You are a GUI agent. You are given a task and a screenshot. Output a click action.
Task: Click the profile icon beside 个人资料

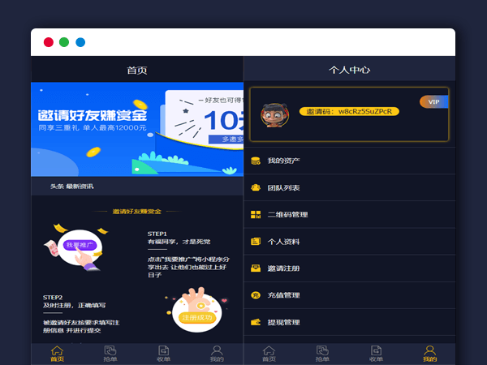(x=255, y=242)
